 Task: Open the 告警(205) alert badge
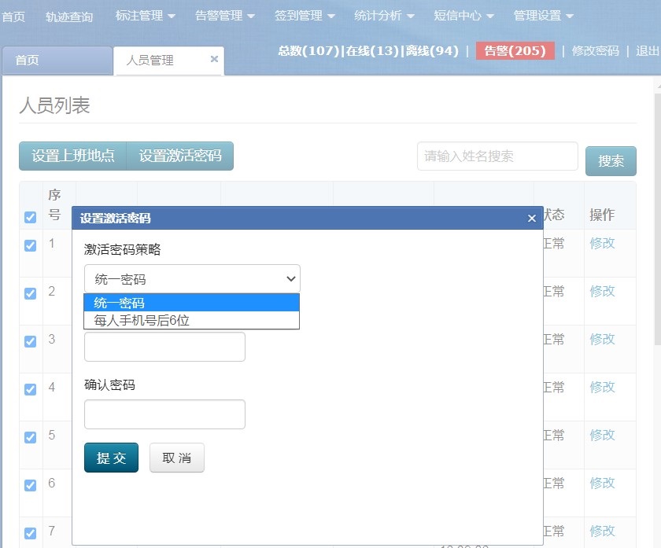pyautogui.click(x=515, y=51)
